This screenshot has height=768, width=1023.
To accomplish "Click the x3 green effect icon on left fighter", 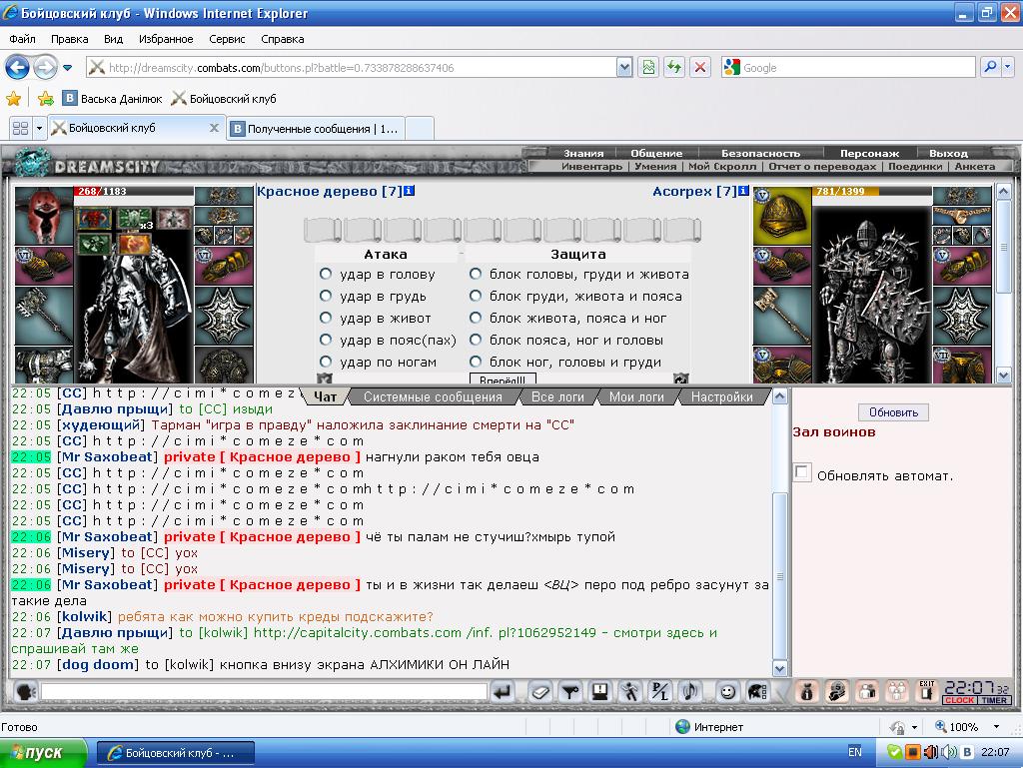I will coord(135,219).
